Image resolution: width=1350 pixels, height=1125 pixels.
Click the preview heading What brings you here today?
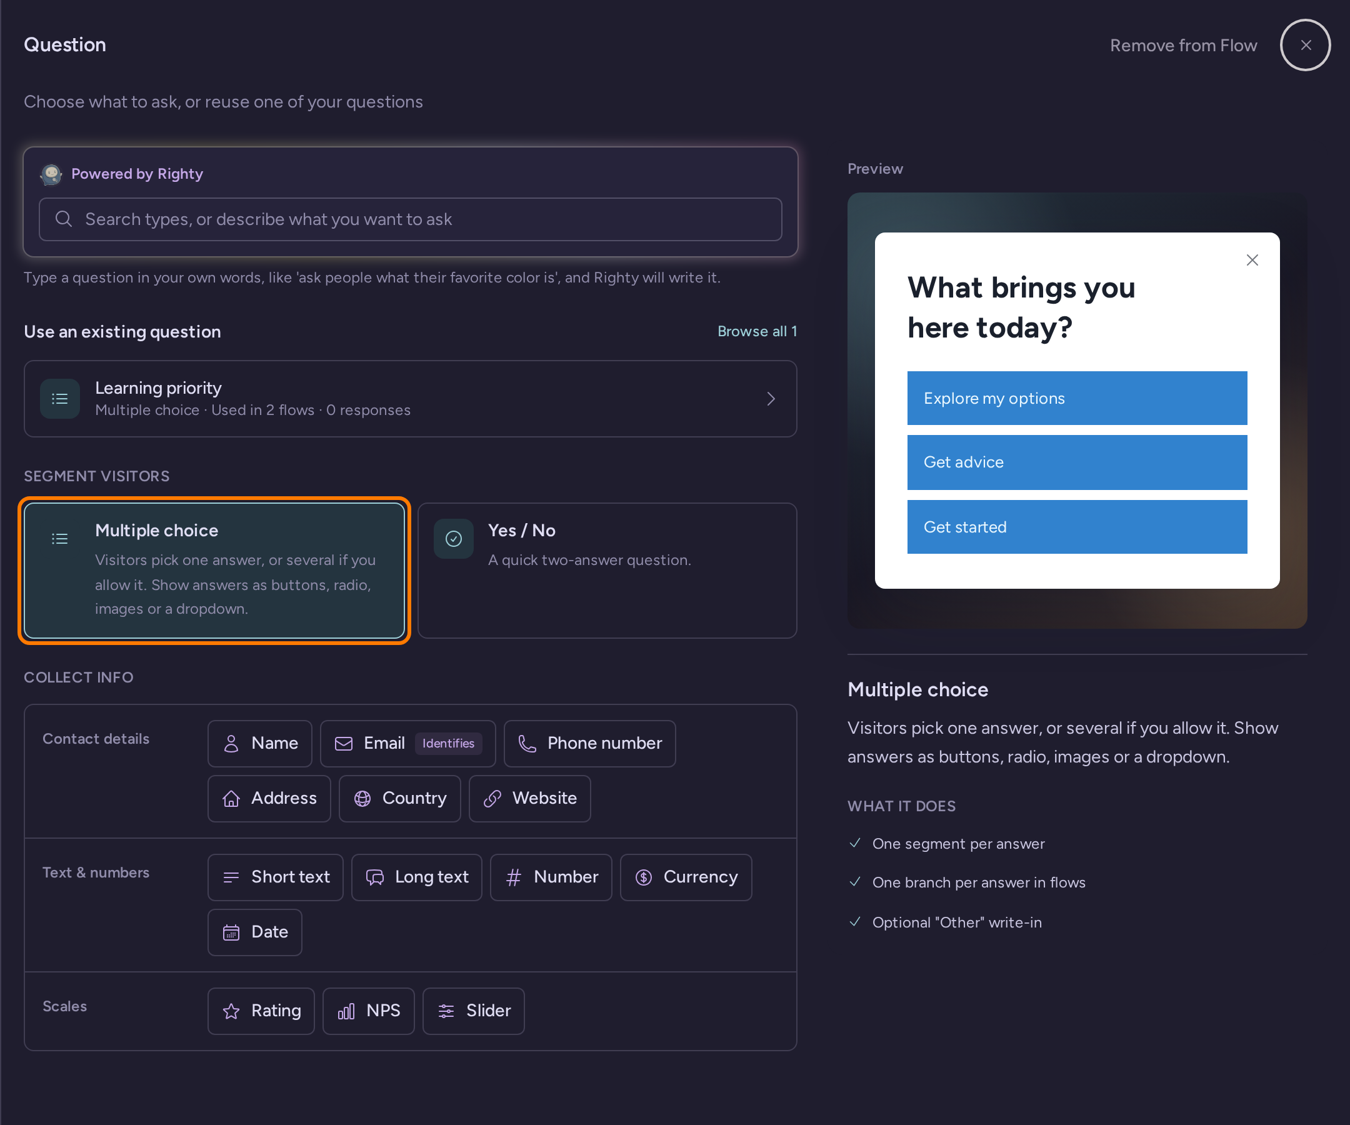(x=1021, y=307)
